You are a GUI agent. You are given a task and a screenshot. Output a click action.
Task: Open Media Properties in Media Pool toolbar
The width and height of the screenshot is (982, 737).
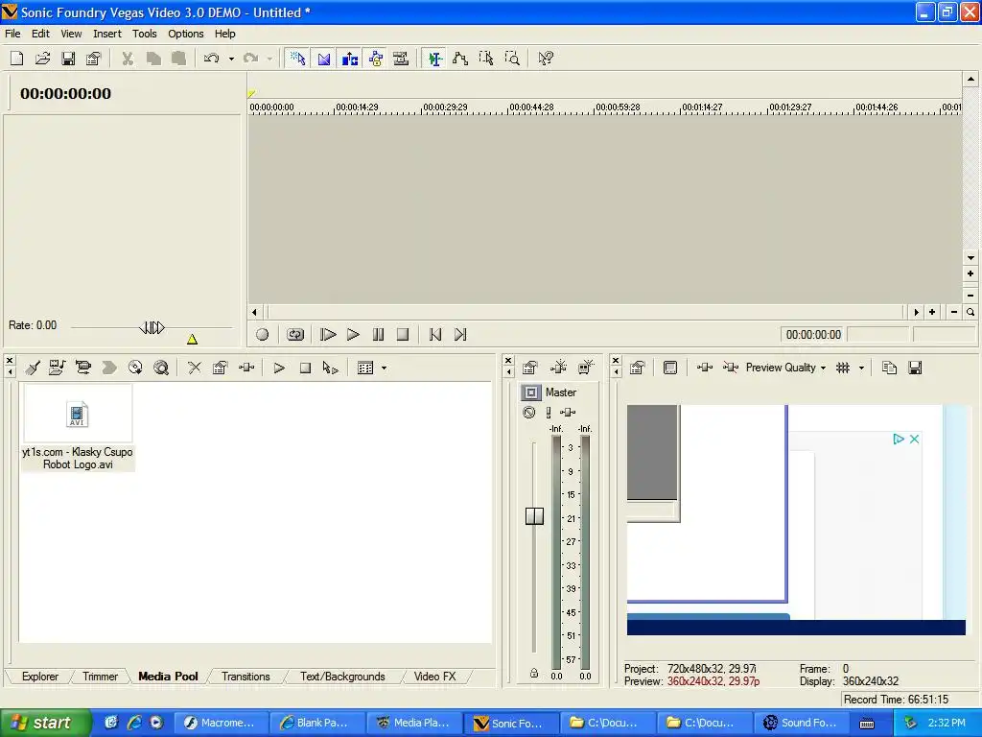pyautogui.click(x=220, y=368)
